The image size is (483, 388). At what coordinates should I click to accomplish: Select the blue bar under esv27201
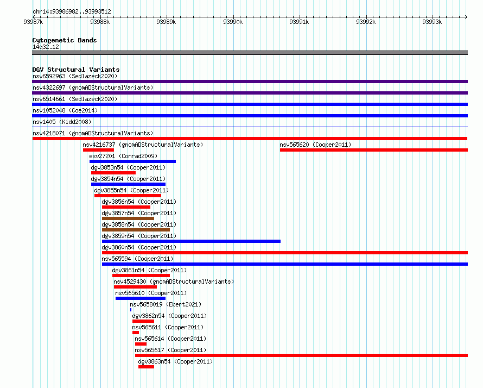point(133,161)
